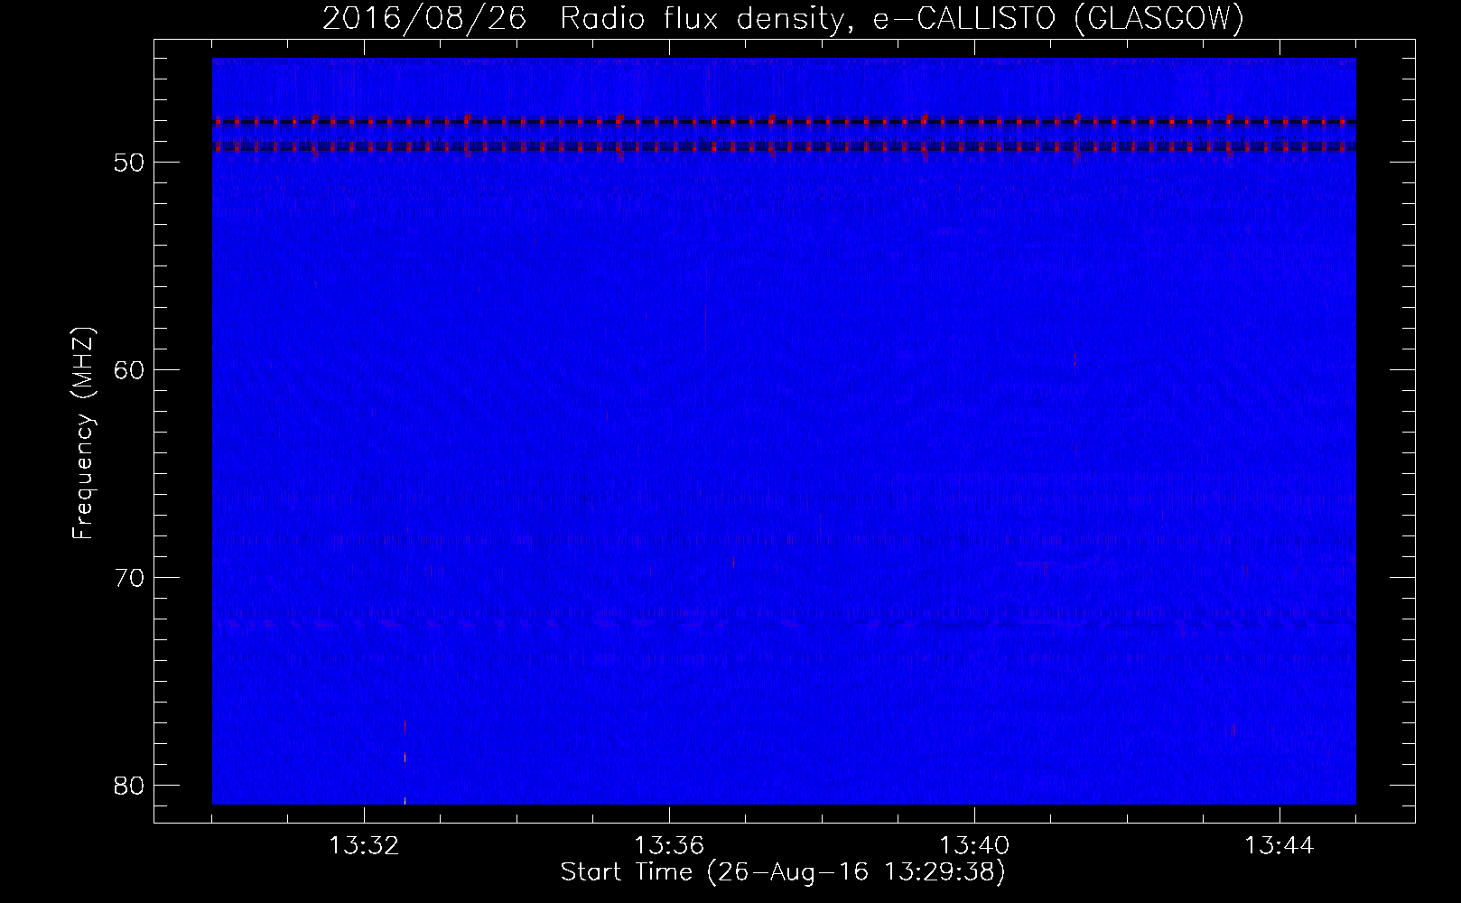Click the red spike just above 60 MHz
Image resolution: width=1461 pixels, height=903 pixels.
coord(1075,359)
